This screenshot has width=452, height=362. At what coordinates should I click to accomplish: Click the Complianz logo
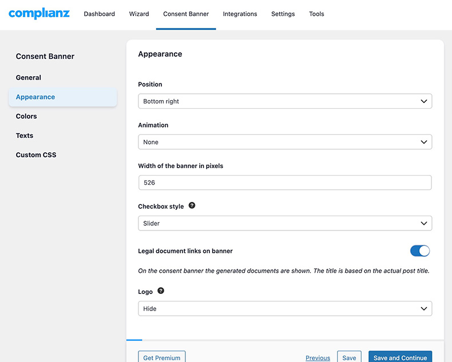click(39, 13)
